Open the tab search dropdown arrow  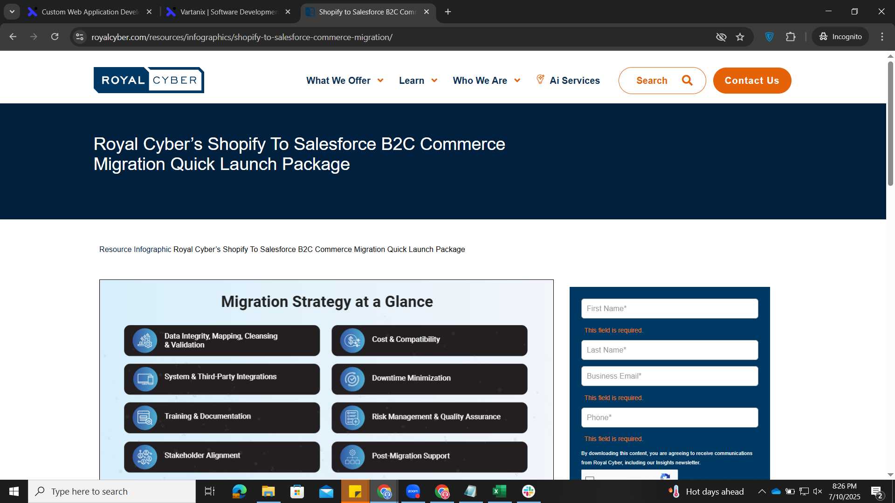coord(12,12)
